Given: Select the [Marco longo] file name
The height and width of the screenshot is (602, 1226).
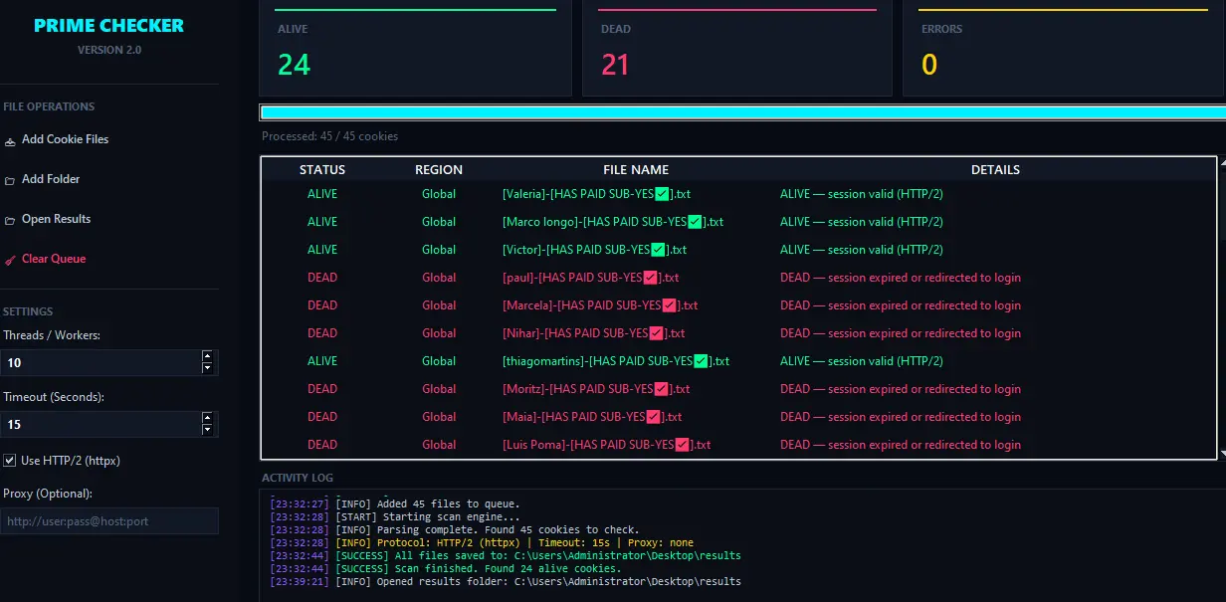Looking at the screenshot, I should pyautogui.click(x=613, y=222).
